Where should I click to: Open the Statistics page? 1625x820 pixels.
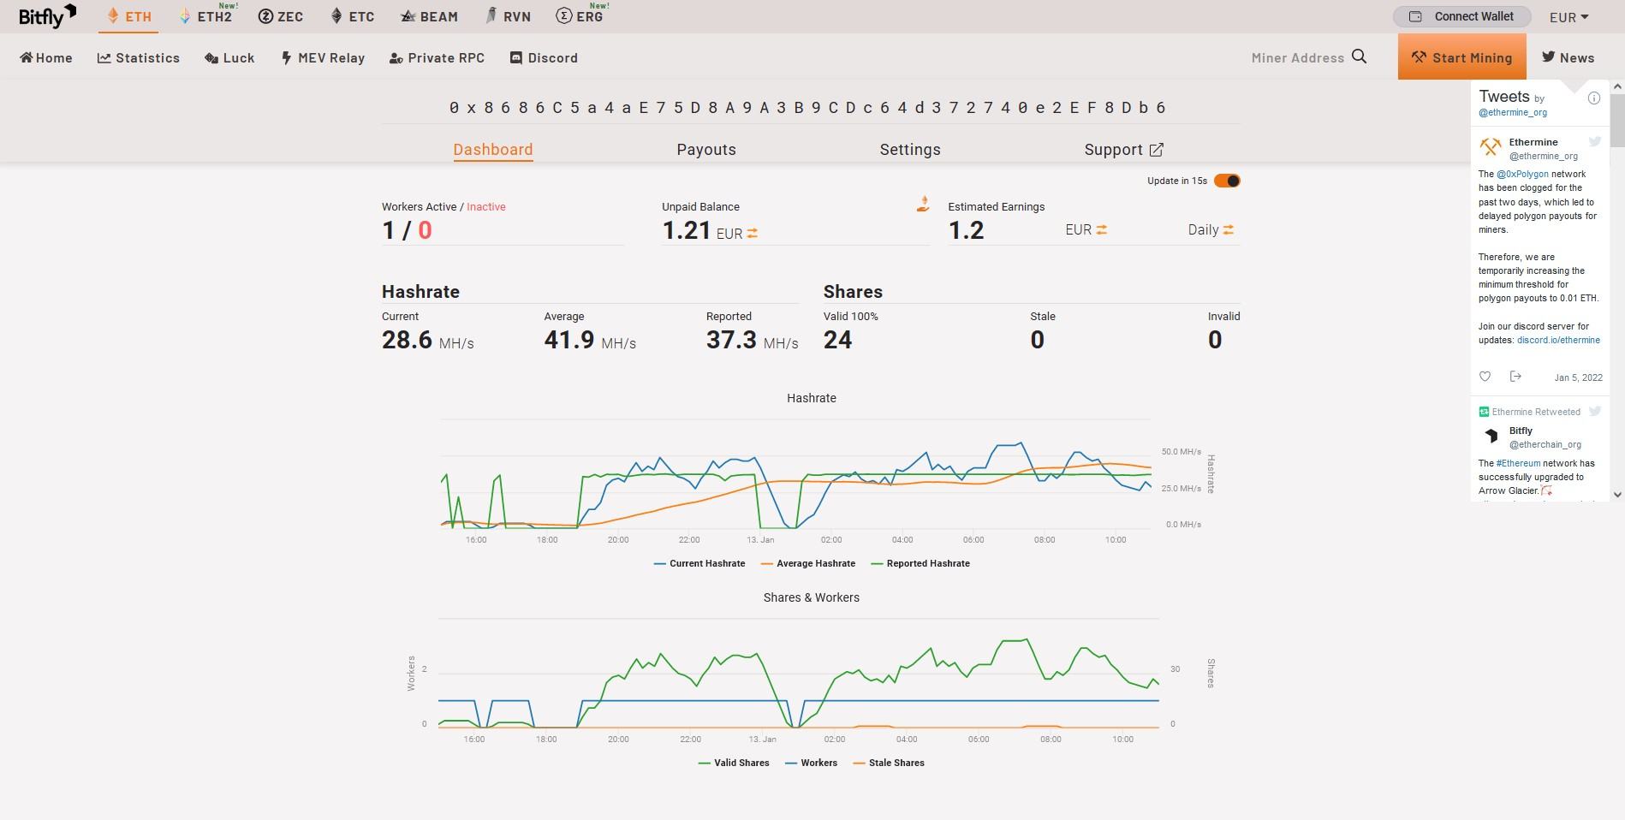pyautogui.click(x=139, y=57)
